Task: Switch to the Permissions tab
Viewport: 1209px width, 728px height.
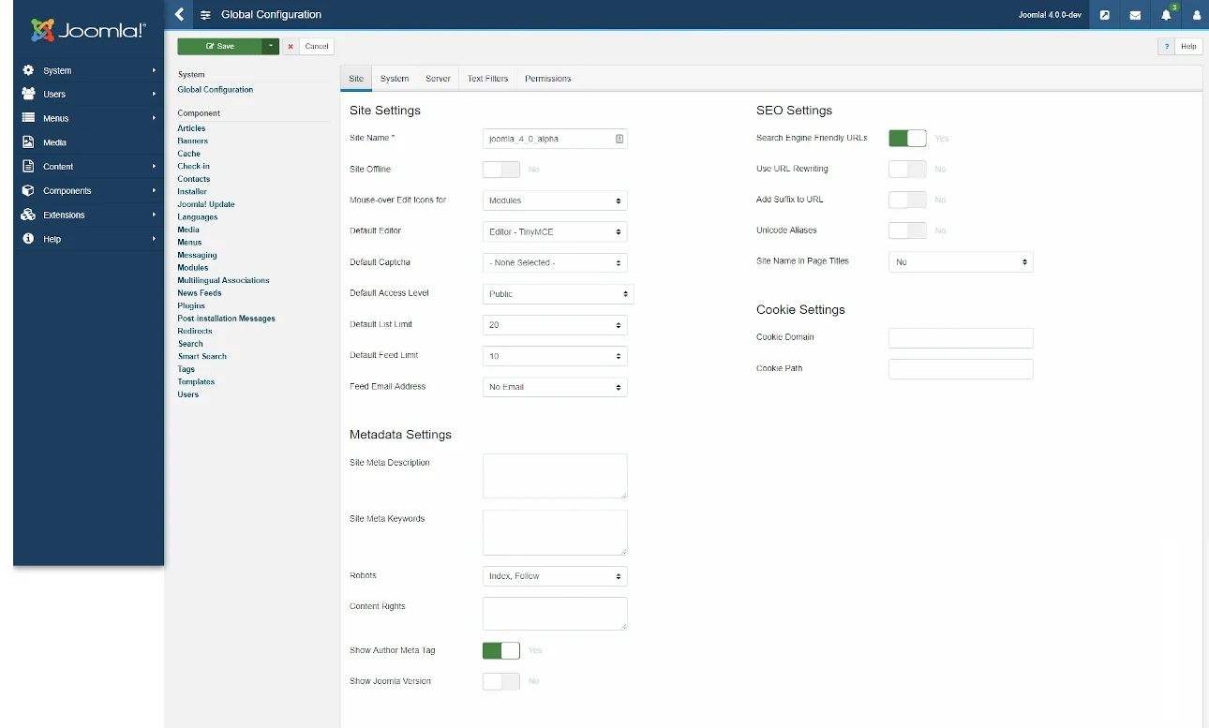Action: [x=547, y=79]
